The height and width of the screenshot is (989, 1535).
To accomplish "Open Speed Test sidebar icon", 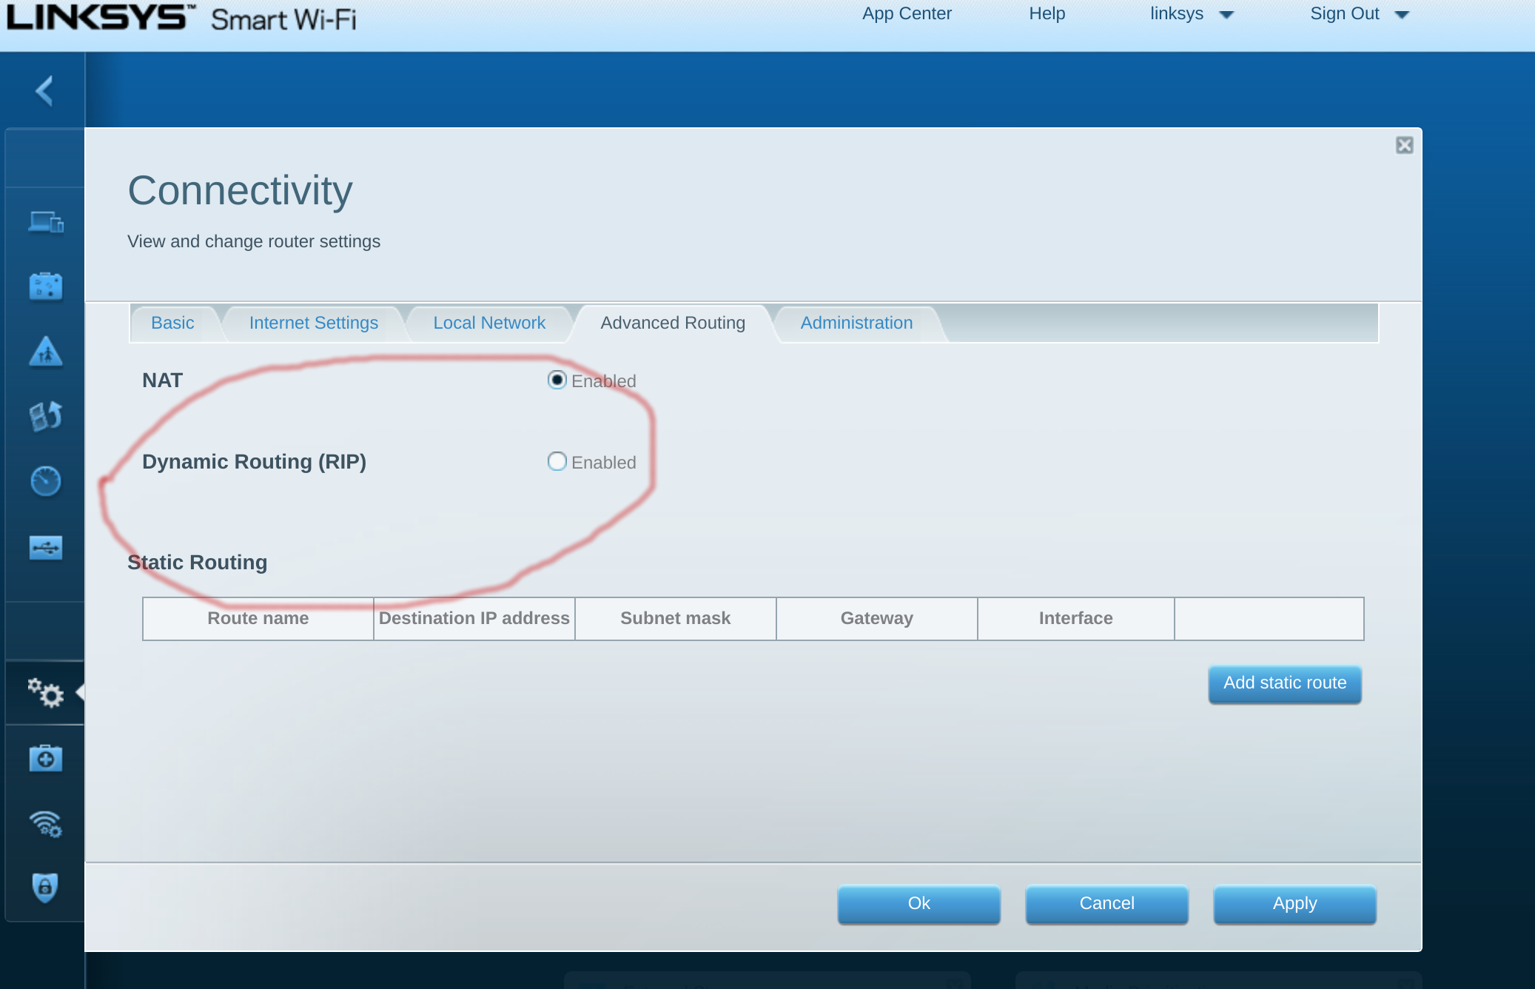I will pyautogui.click(x=46, y=481).
